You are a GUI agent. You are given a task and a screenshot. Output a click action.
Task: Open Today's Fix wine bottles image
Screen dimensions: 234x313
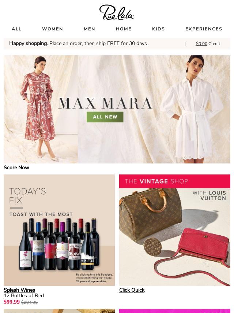pos(59,230)
